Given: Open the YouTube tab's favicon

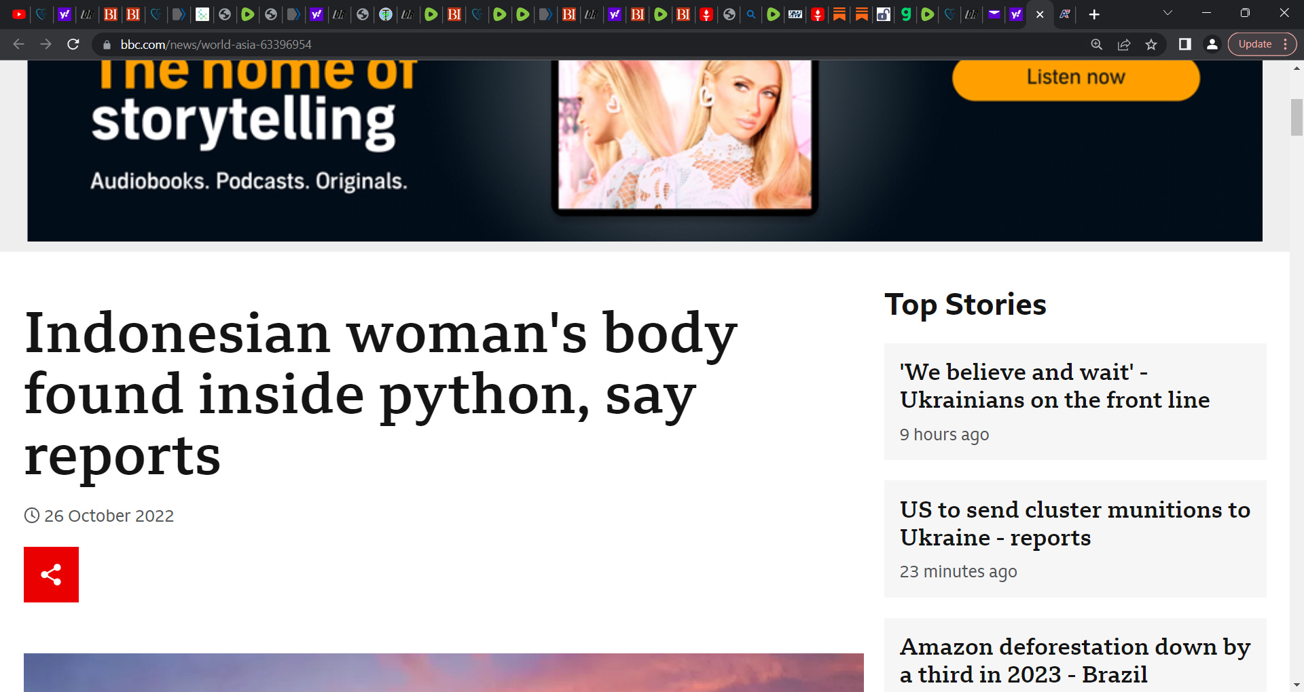Looking at the screenshot, I should pos(18,14).
